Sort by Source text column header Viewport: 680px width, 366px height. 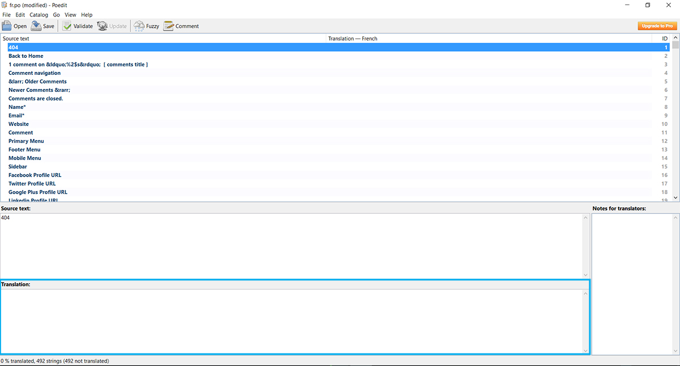tap(164, 39)
